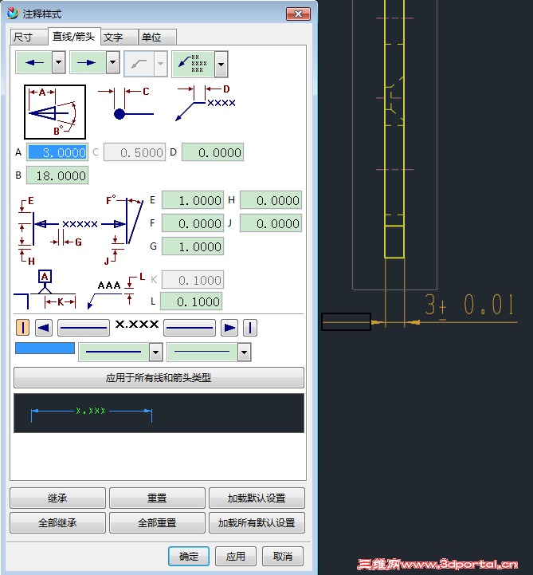
Task: Click the disabled C field 0.5000
Action: point(135,152)
